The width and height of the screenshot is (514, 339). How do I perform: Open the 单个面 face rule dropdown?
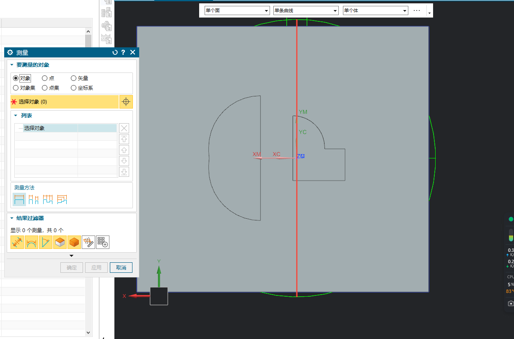click(x=237, y=10)
